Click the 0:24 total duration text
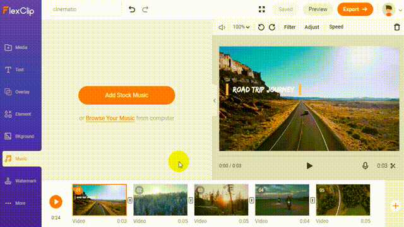This screenshot has height=227, width=404. pos(56,218)
